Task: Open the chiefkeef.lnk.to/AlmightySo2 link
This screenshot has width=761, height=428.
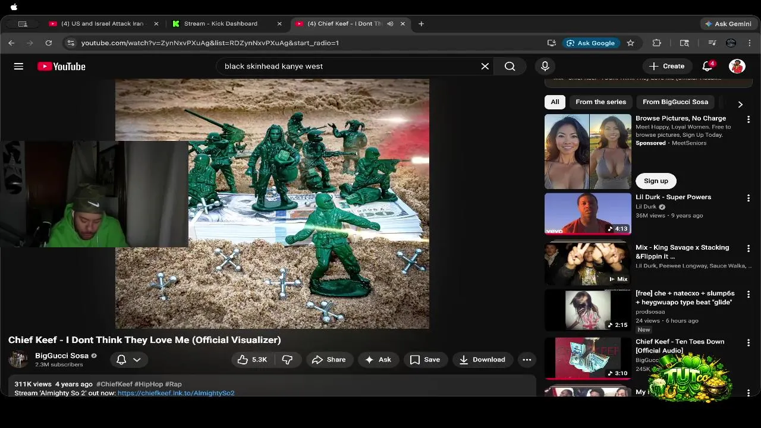Action: (x=176, y=393)
